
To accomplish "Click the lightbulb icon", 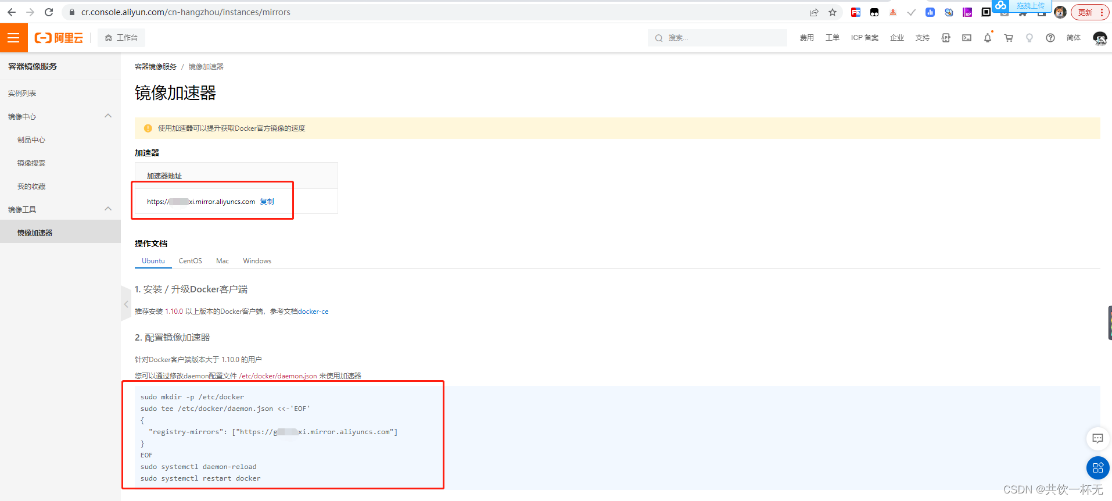I will (x=1030, y=38).
